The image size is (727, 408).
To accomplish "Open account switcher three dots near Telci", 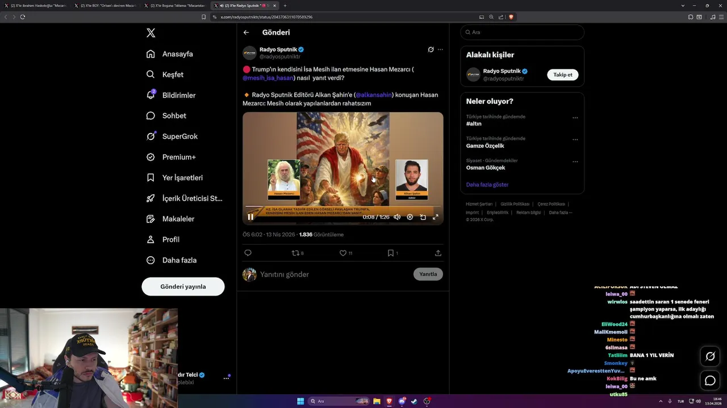I will (x=226, y=378).
